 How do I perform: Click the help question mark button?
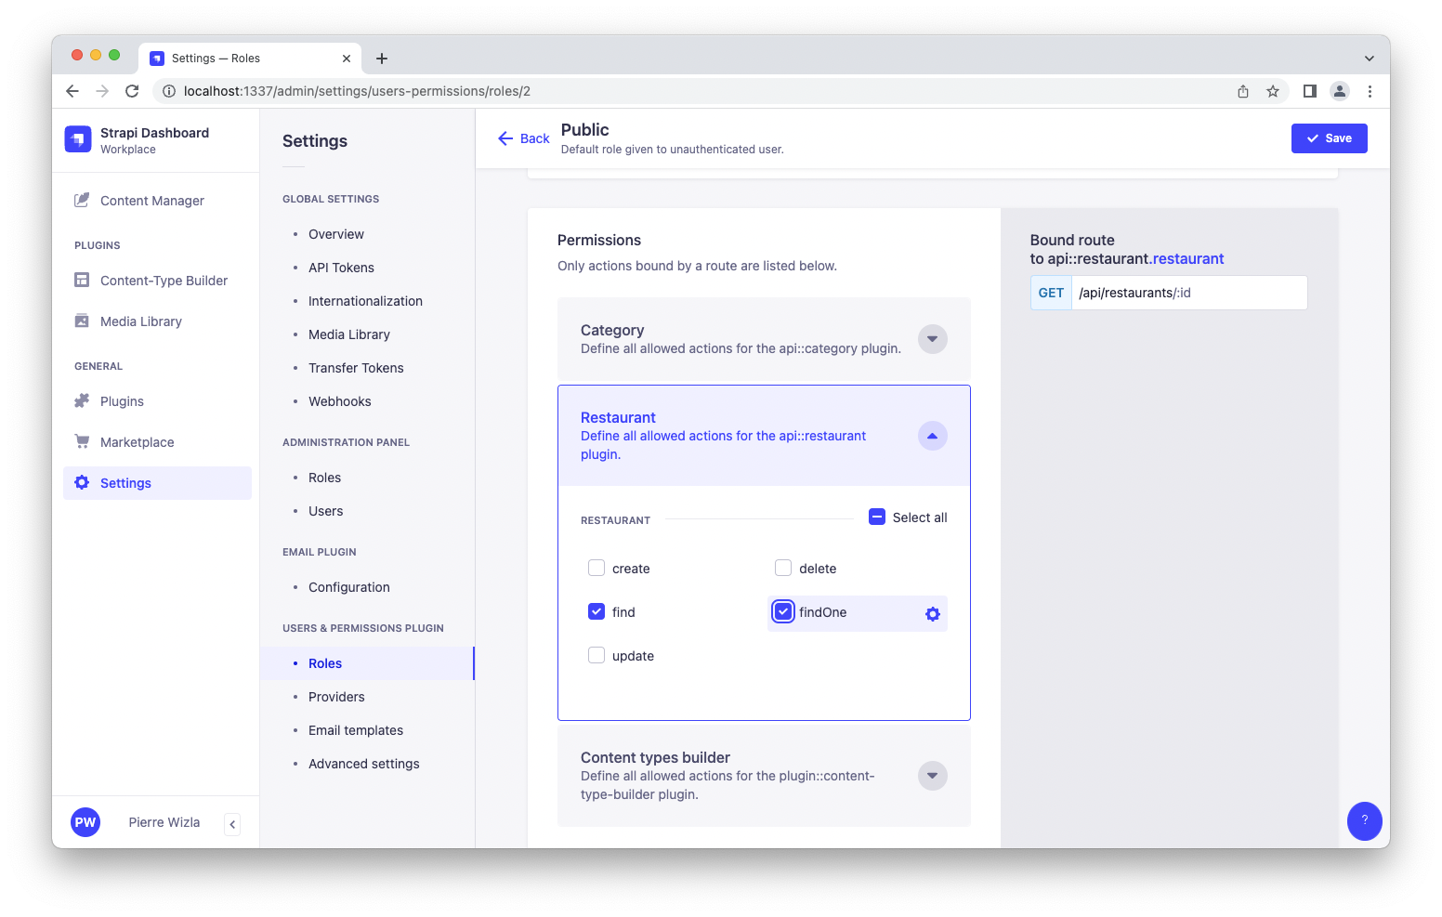pos(1364,821)
